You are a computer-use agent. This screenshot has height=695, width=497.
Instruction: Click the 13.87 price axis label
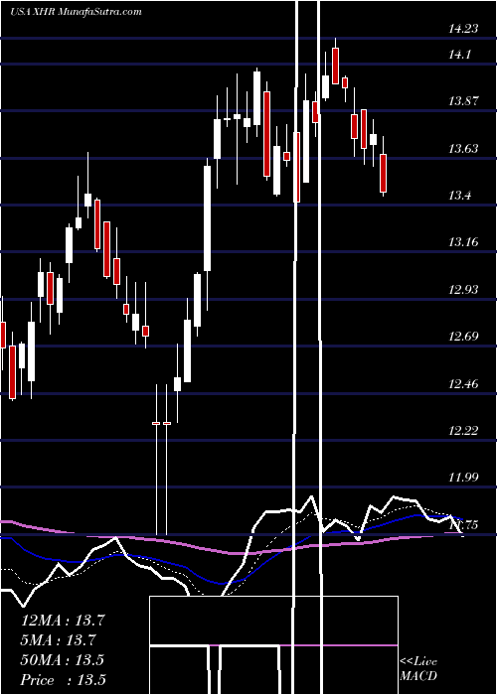tap(464, 101)
